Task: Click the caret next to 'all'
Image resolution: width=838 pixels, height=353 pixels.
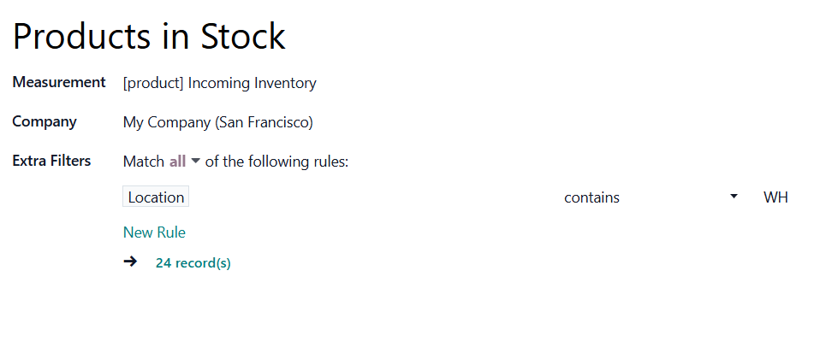Action: pos(195,162)
